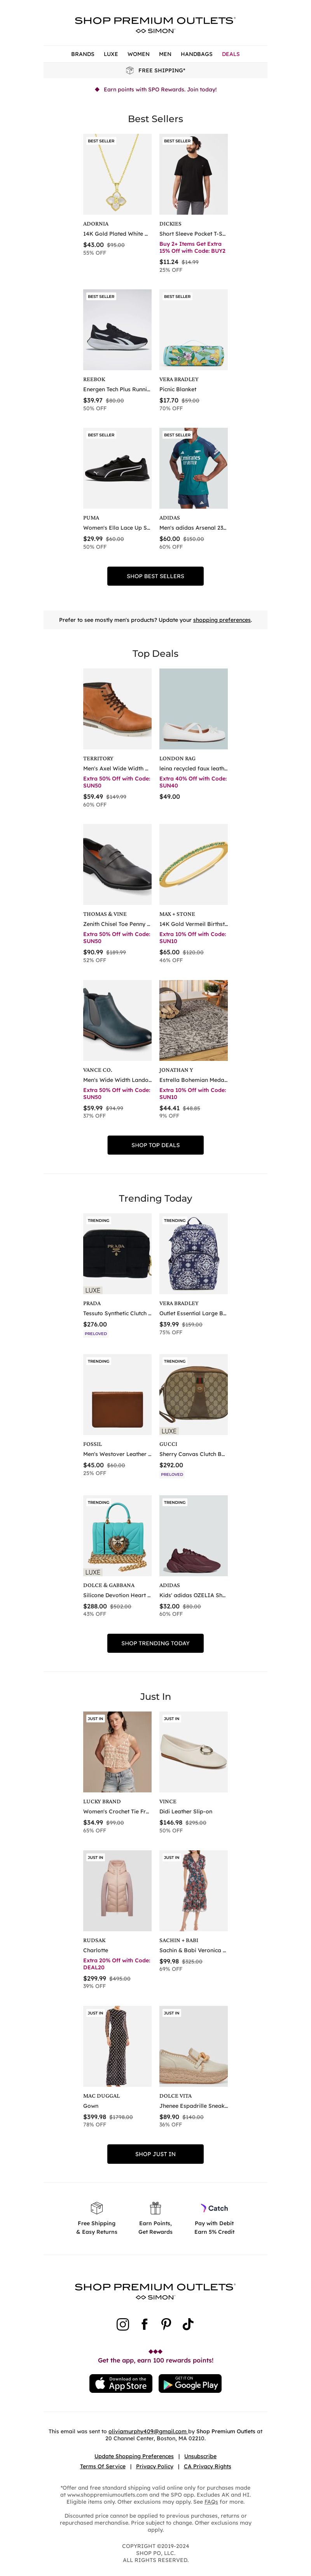Open the Reebok running shoe thumbnail

(117, 330)
